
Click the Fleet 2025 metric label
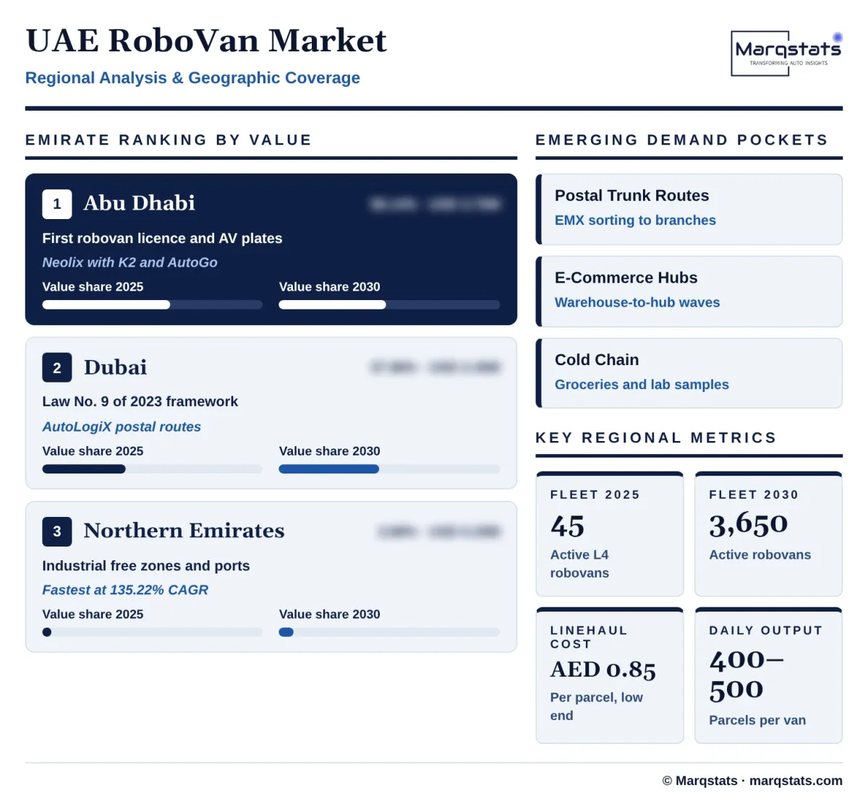(595, 495)
